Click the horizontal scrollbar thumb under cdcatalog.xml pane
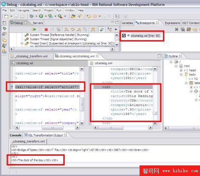 [x=111, y=128]
